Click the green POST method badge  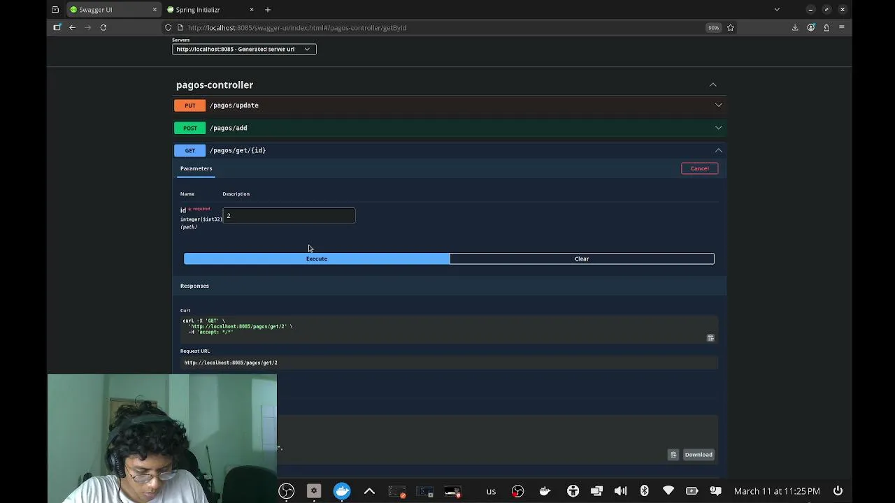point(190,128)
